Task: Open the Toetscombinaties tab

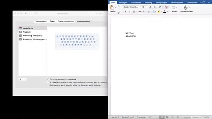Action: (66, 21)
